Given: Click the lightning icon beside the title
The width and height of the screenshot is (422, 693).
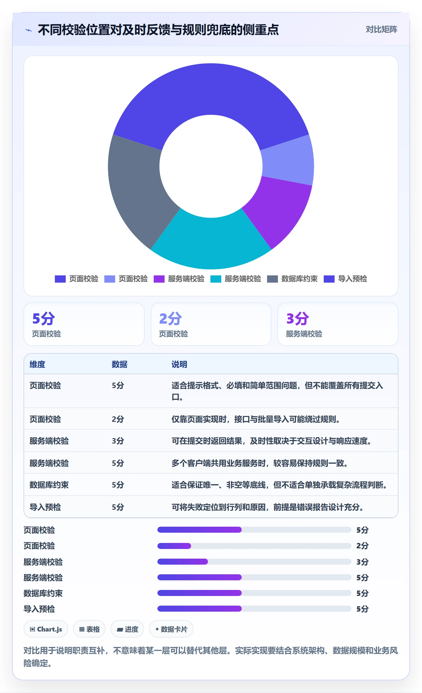Looking at the screenshot, I should (x=29, y=30).
